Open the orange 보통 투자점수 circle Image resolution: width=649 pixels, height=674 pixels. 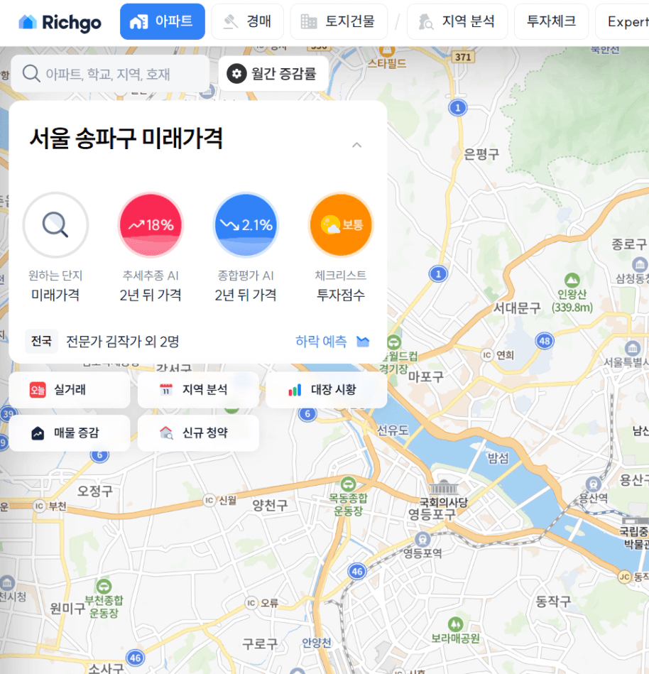341,225
